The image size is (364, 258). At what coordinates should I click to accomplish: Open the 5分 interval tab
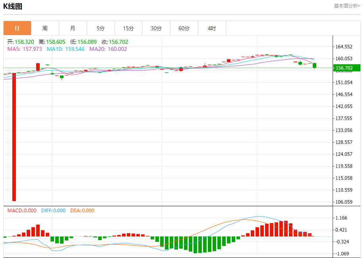pos(101,28)
